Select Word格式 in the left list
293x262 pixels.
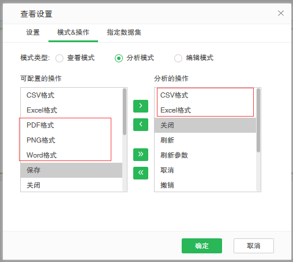coord(72,155)
